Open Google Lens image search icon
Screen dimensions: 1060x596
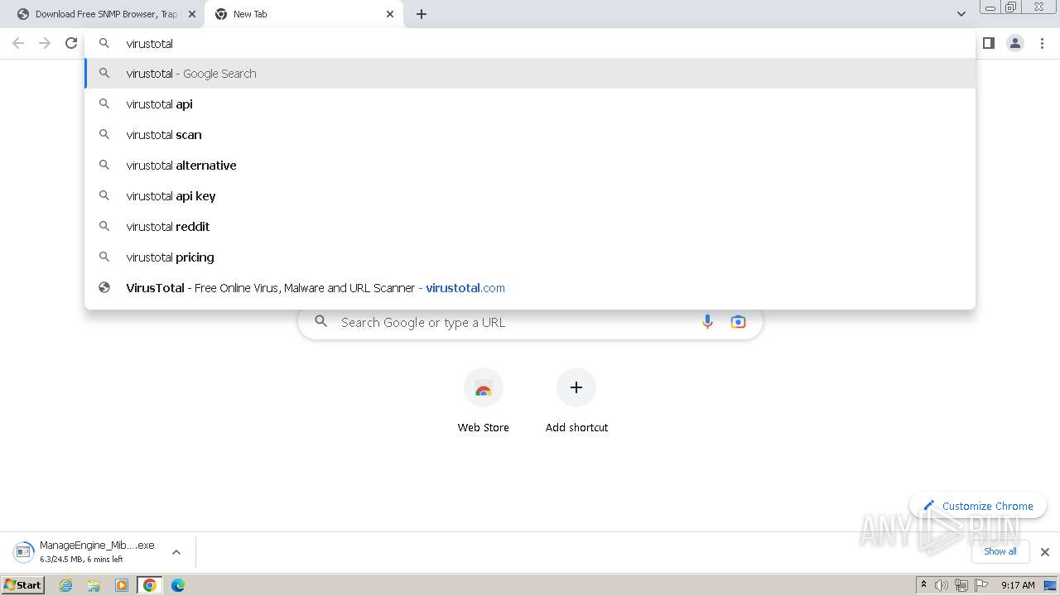pos(738,322)
